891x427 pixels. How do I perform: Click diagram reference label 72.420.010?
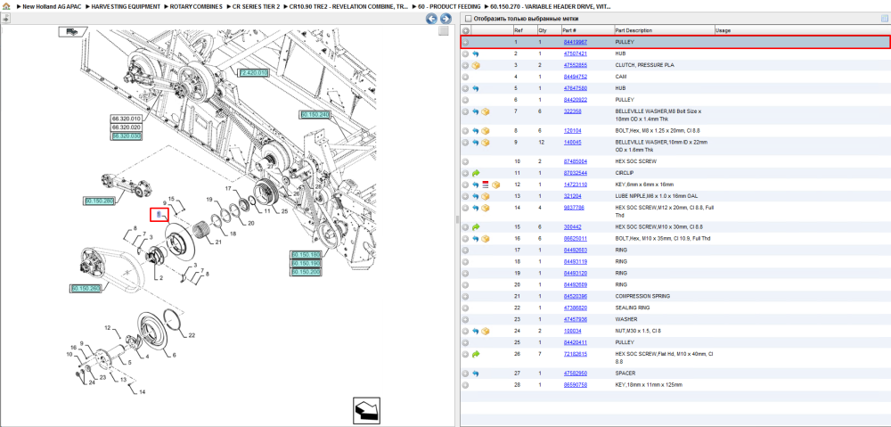[253, 73]
